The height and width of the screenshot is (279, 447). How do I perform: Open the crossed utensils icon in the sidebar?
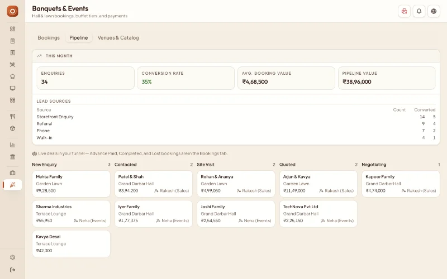pyautogui.click(x=12, y=65)
